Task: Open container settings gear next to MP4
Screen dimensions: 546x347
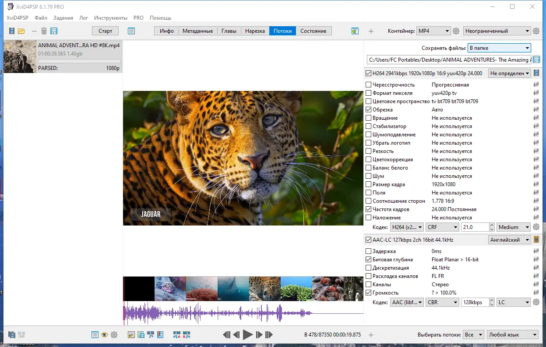Action: click(456, 31)
